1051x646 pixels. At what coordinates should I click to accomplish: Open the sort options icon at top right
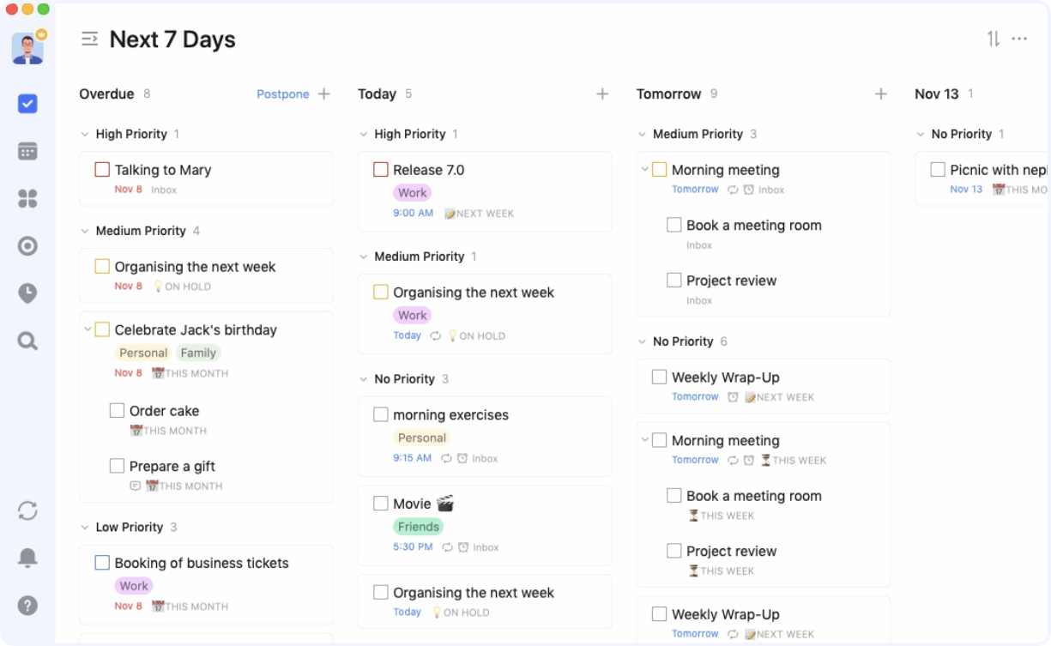pyautogui.click(x=994, y=39)
